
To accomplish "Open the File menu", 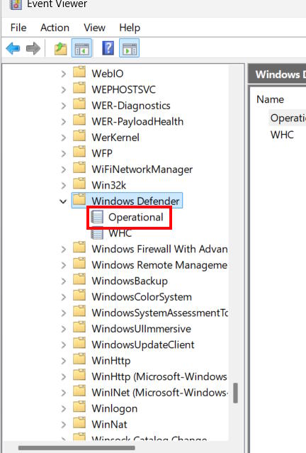I will pyautogui.click(x=18, y=28).
